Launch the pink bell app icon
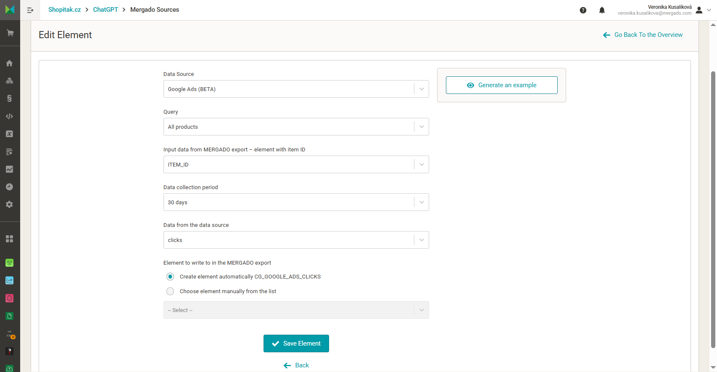Viewport: 717px width, 372px height. click(x=9, y=298)
